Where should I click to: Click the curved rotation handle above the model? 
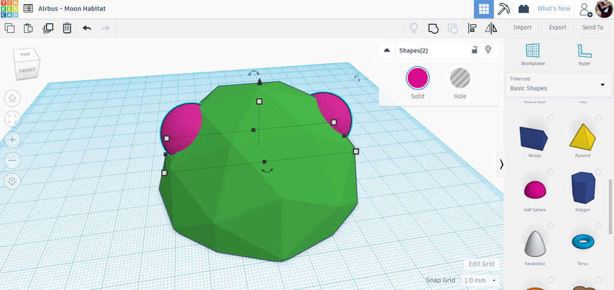tap(254, 73)
